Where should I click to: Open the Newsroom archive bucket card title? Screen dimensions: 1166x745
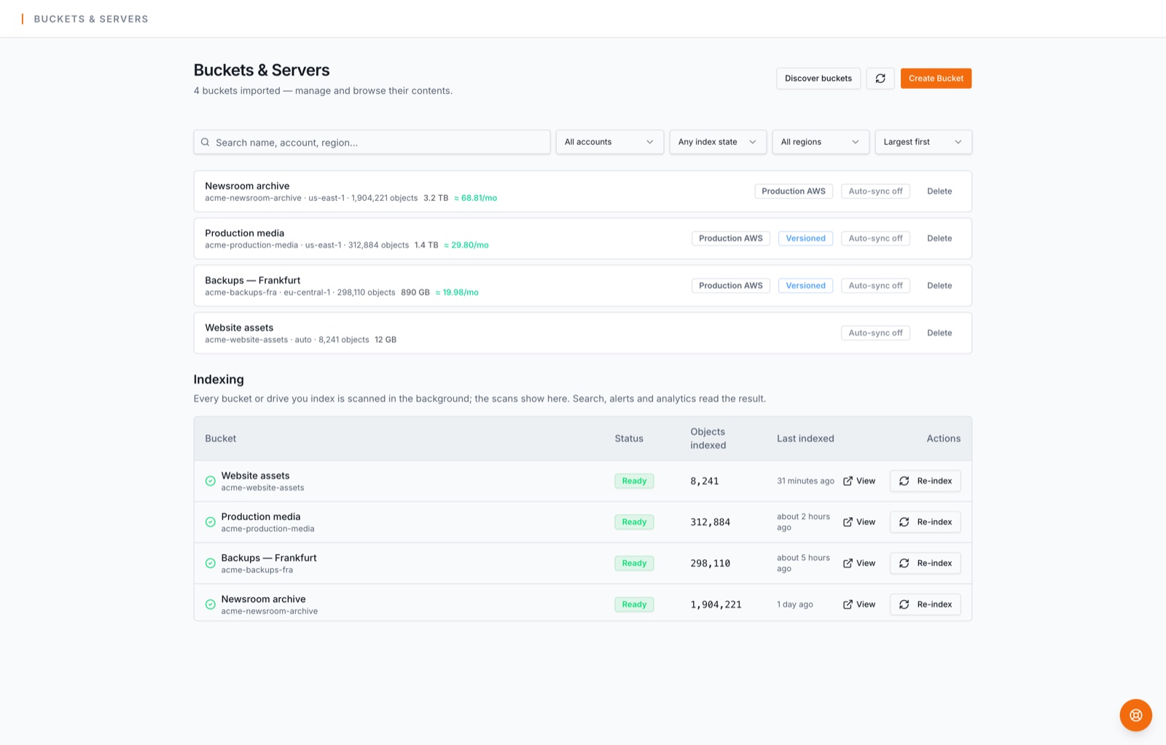247,186
